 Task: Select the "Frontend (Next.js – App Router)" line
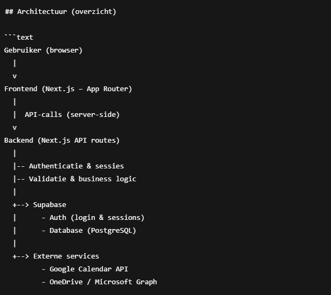pyautogui.click(x=68, y=88)
